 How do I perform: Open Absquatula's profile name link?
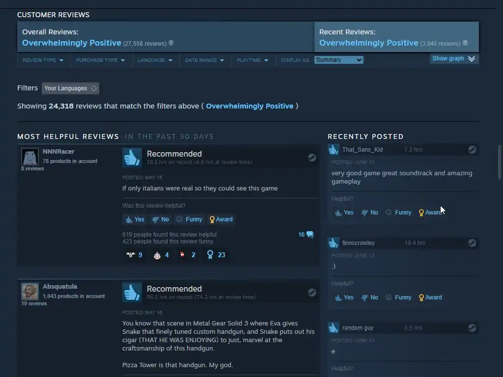pyautogui.click(x=60, y=286)
